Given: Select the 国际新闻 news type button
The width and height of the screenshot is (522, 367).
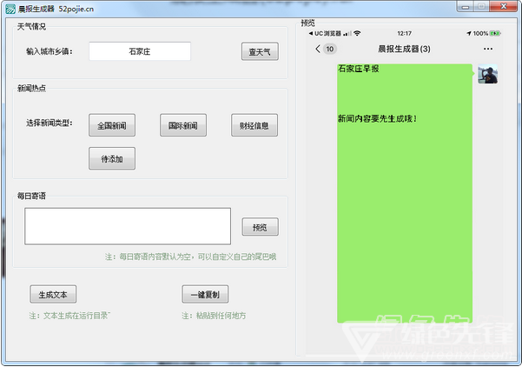Looking at the screenshot, I should pyautogui.click(x=183, y=125).
